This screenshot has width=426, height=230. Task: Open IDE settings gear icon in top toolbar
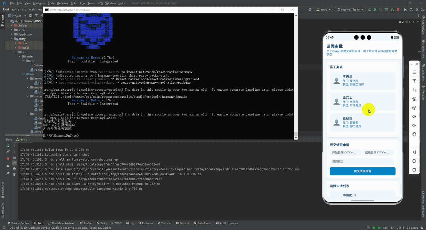pos(417,10)
